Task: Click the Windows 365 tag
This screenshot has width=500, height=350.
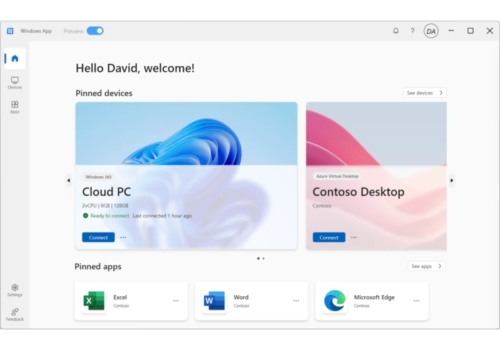Action: (99, 177)
